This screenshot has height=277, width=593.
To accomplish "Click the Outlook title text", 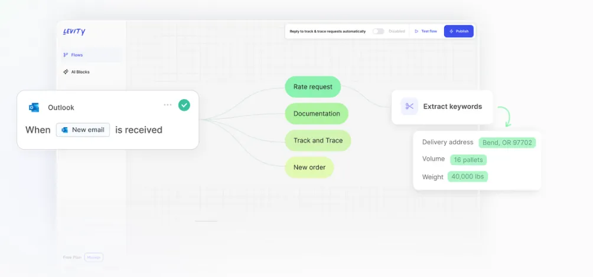I will [61, 107].
